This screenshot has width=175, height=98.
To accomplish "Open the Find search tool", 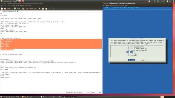I will point(50,8).
